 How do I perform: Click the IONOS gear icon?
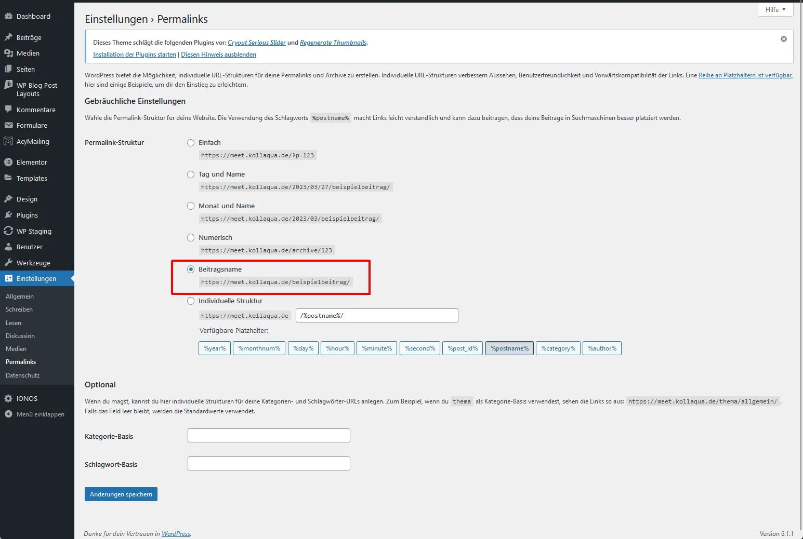click(8, 398)
